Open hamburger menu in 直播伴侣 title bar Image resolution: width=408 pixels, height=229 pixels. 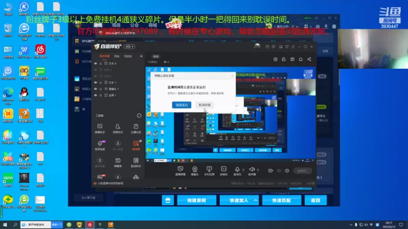[293, 47]
